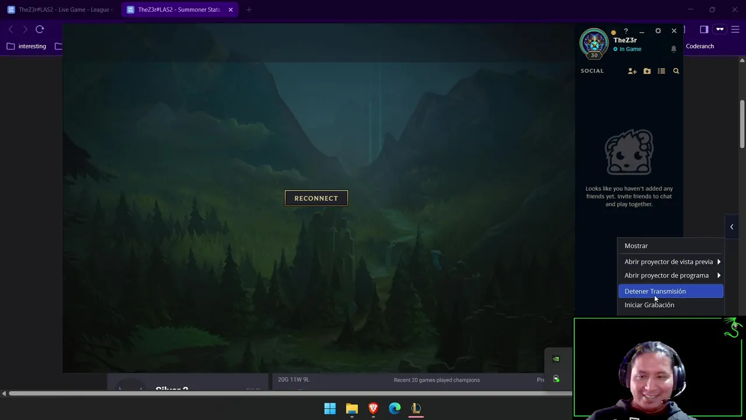The width and height of the screenshot is (746, 420).
Task: Open the League client help question mark
Action: [x=626, y=31]
